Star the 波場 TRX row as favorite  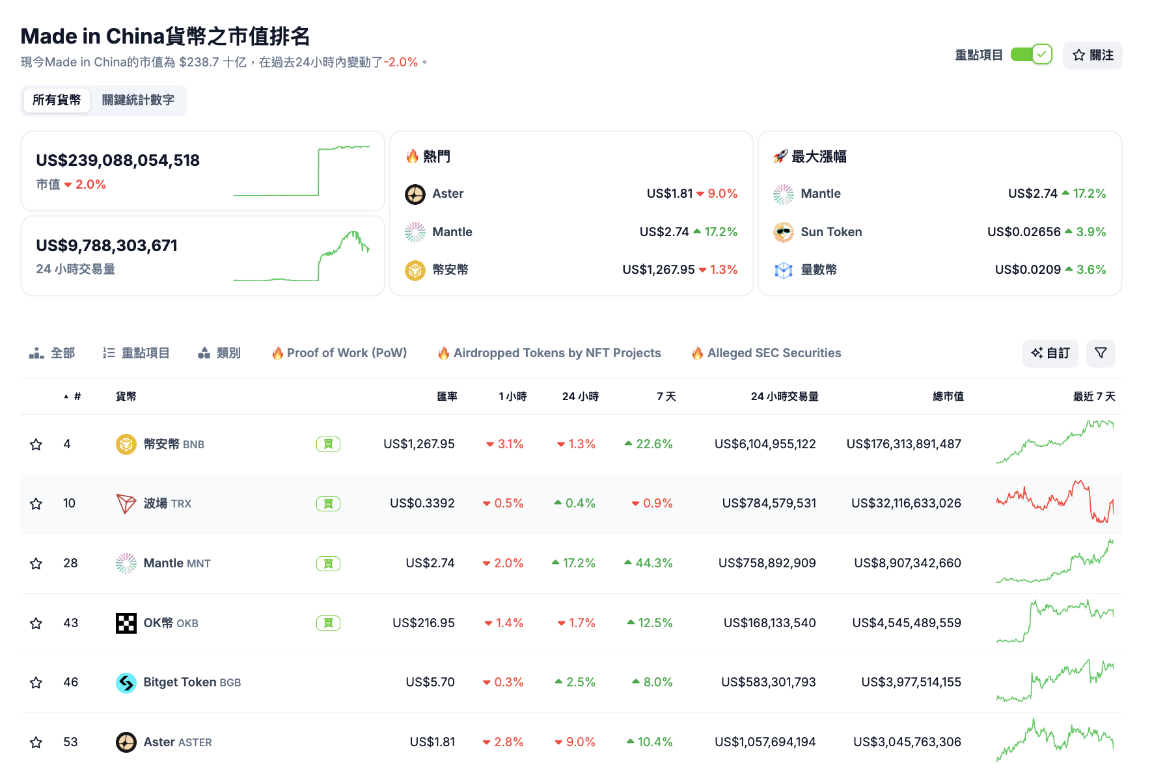(x=36, y=503)
